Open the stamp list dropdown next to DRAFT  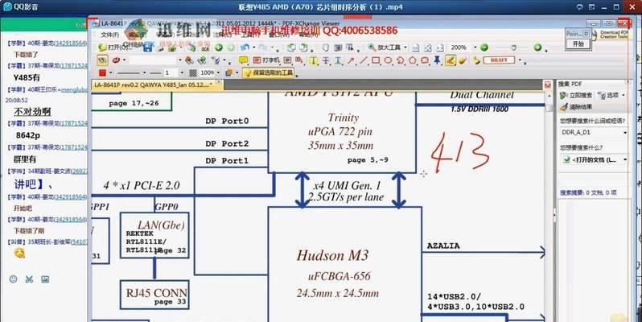tap(520, 60)
